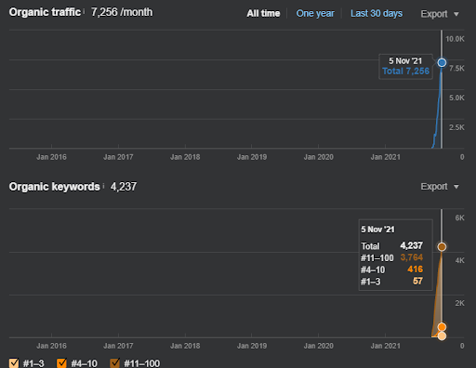The height and width of the screenshot is (368, 476).
Task: Click info icon beside Organic keywords
Action: tap(103, 186)
